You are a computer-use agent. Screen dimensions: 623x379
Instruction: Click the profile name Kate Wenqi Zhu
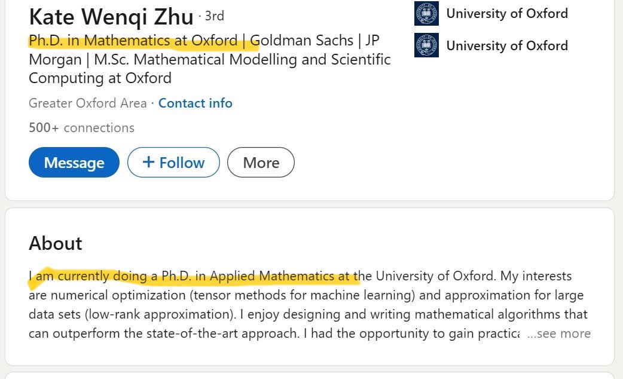point(111,17)
